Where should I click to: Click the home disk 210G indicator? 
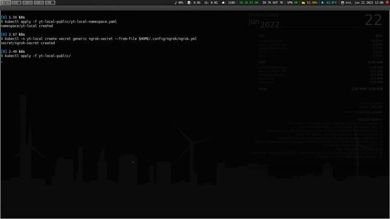(229, 2)
